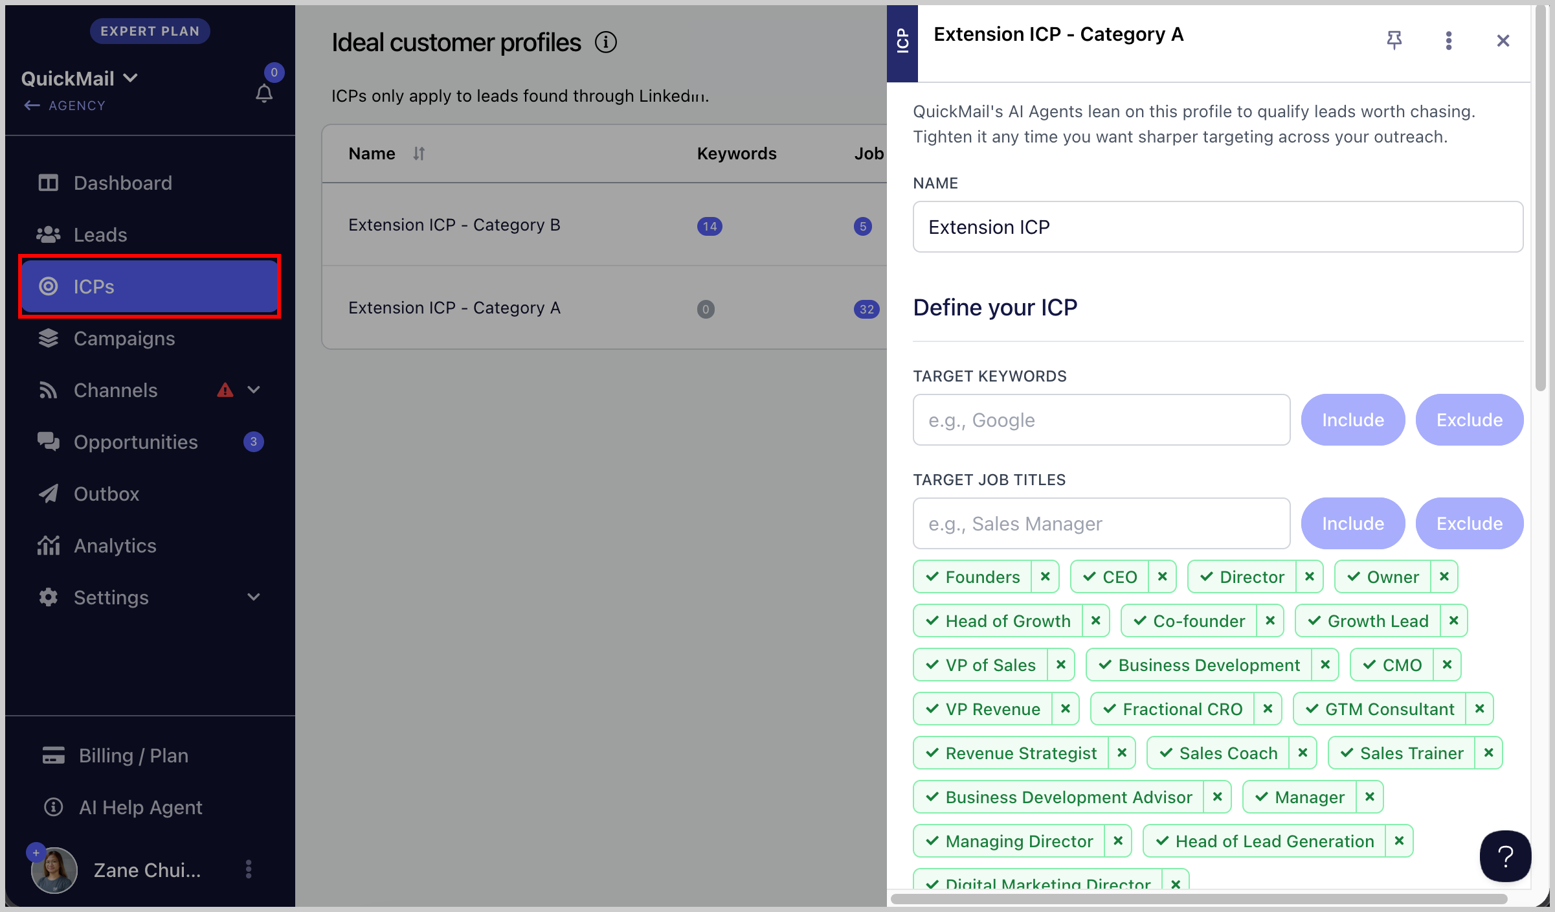Click the avatar plus badge

pos(36,853)
